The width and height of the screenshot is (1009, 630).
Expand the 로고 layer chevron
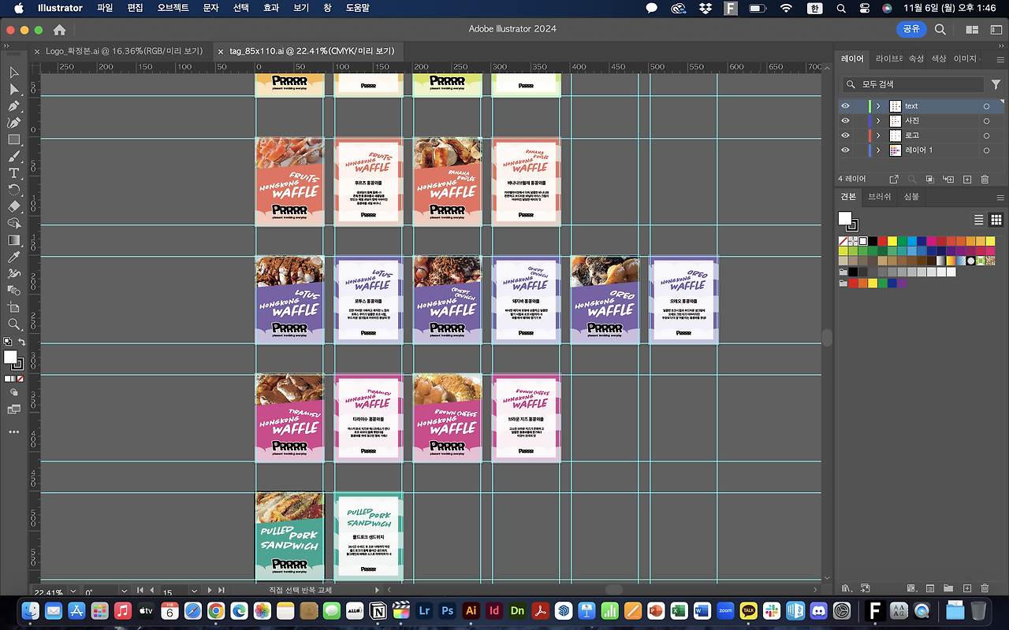point(879,135)
